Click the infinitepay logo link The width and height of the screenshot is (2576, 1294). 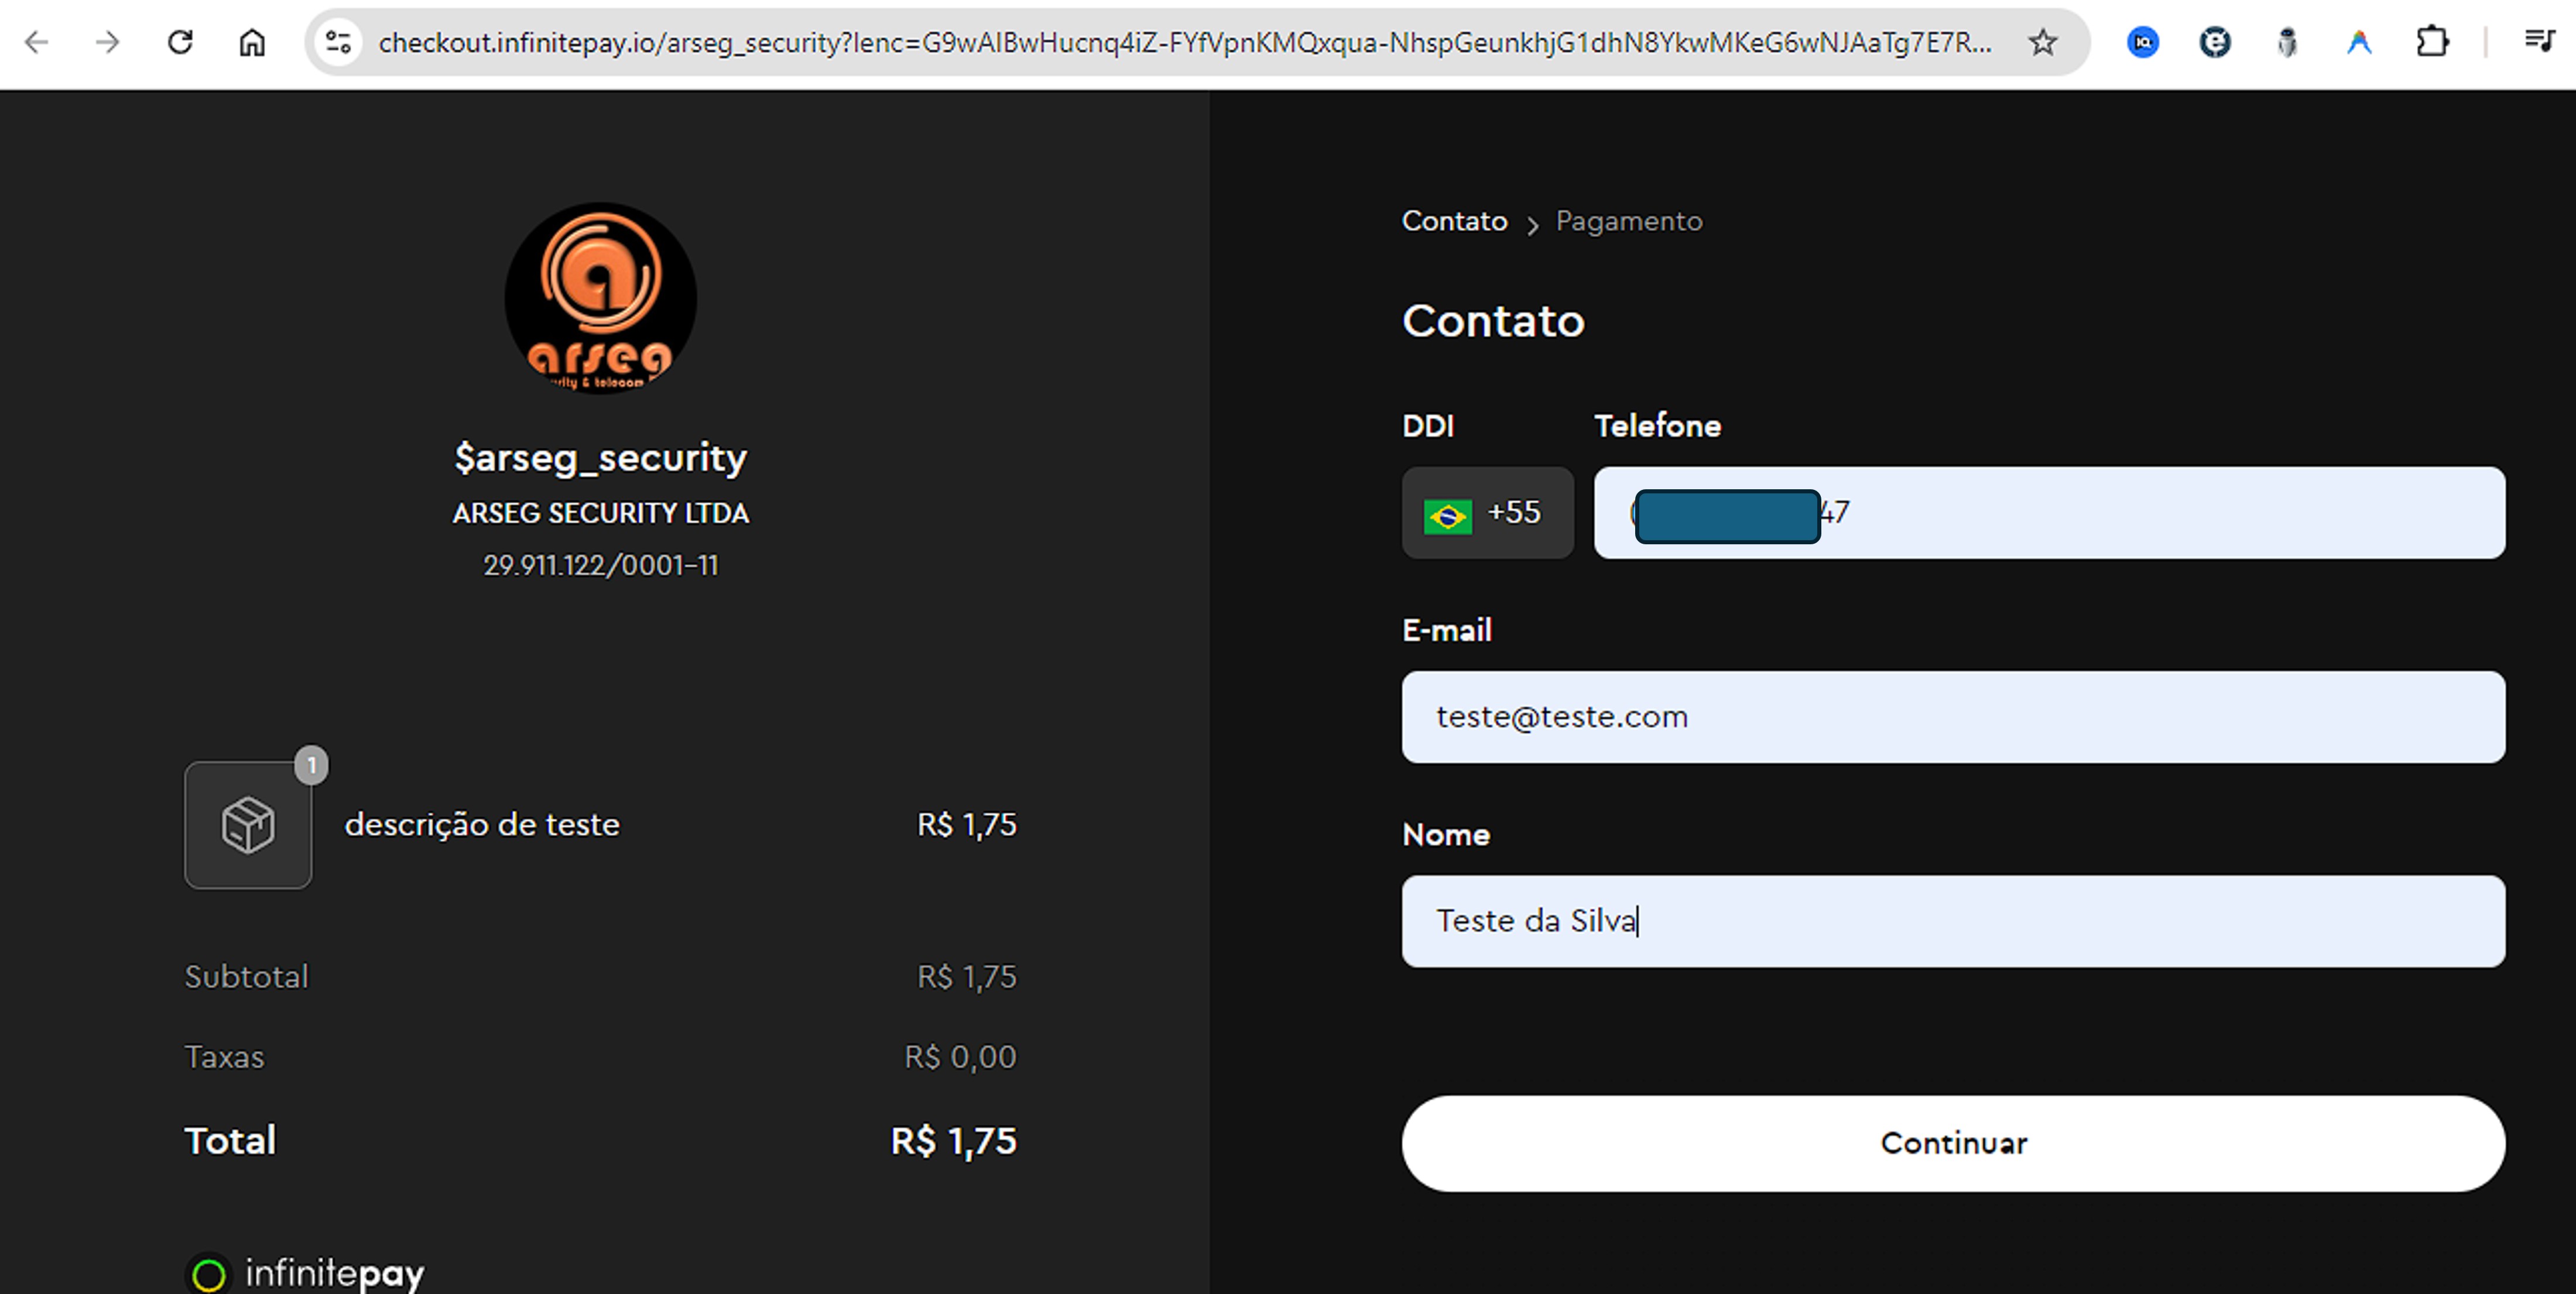[x=306, y=1272]
